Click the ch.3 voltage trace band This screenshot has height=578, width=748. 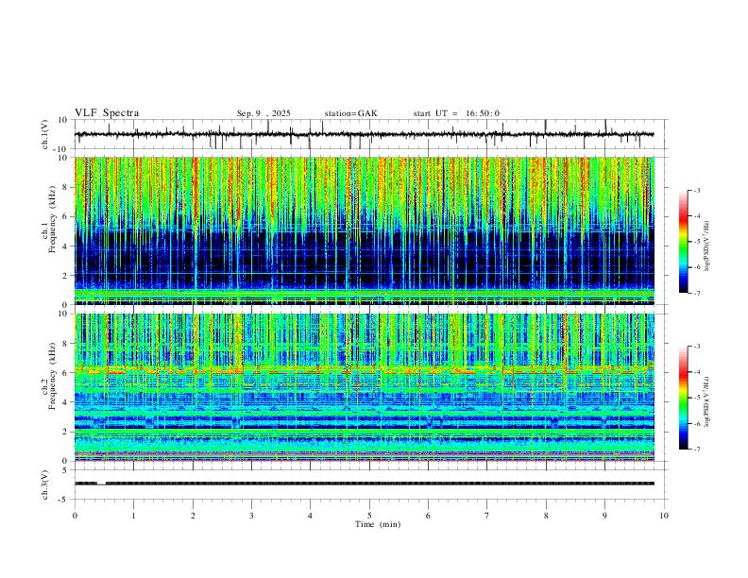click(364, 484)
